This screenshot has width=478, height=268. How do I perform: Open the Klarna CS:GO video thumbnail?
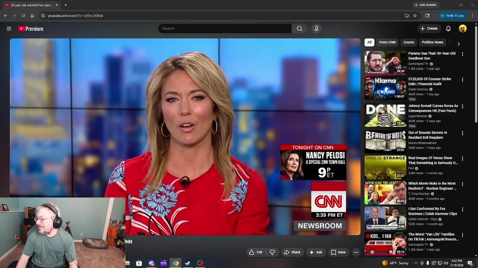385,88
